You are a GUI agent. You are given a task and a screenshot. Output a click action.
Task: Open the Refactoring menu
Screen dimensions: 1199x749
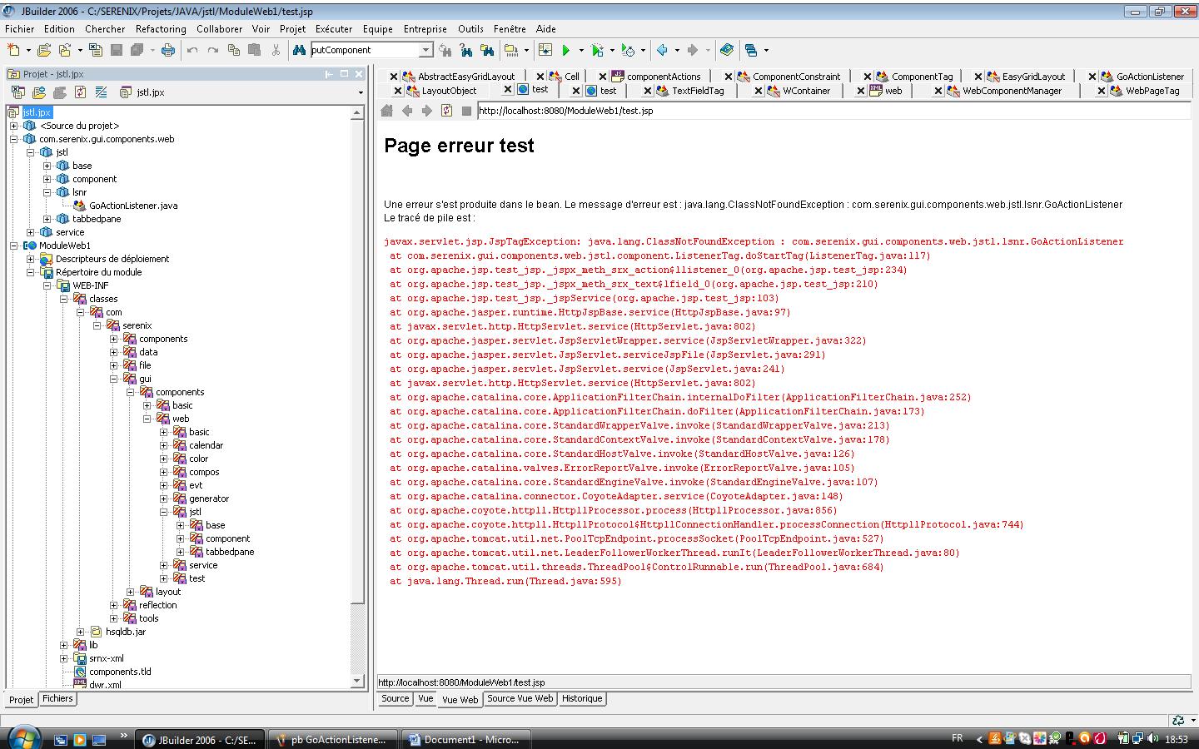click(161, 29)
